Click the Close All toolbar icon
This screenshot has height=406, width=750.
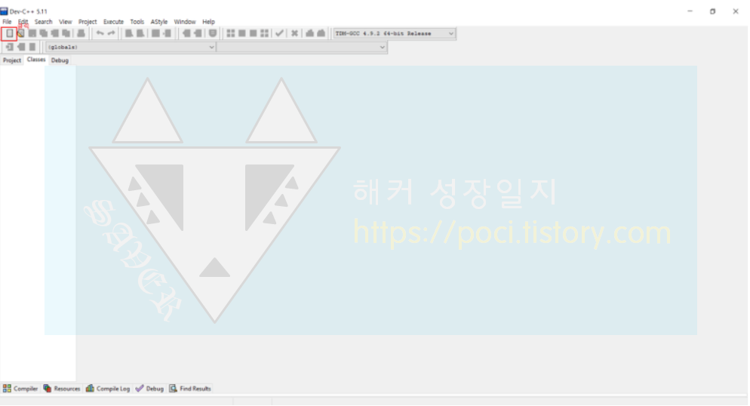[66, 33]
